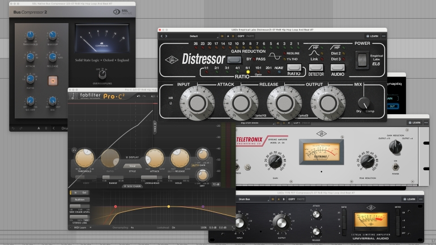
Task: Click the undo icon in FabFilter Pro-C 2
Action: click(138, 96)
